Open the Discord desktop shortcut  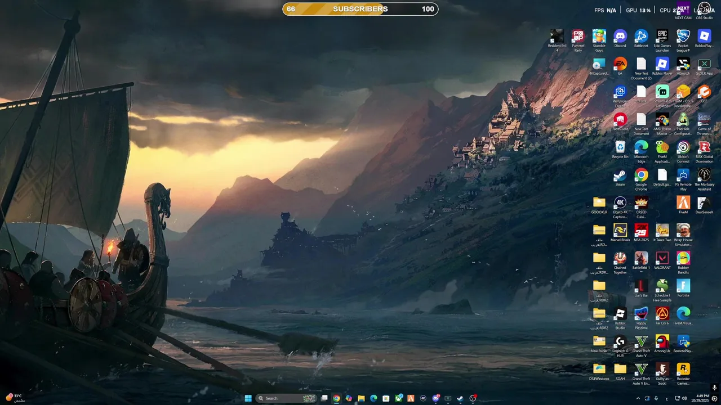tap(620, 39)
